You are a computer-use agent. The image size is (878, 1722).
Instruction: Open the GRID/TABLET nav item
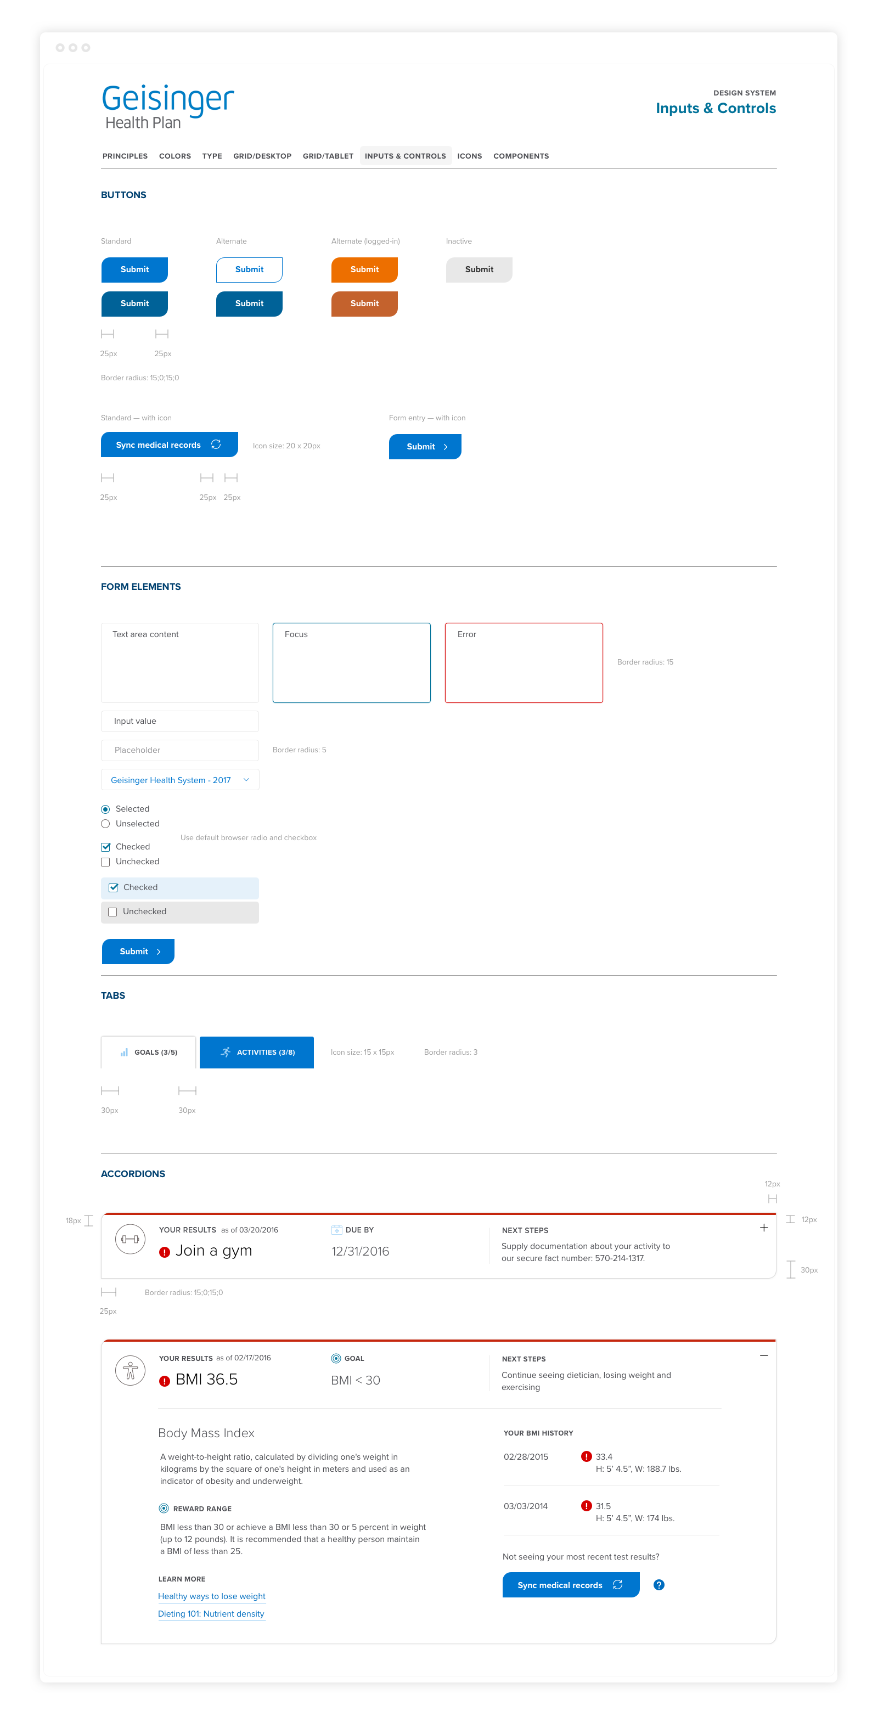pyautogui.click(x=328, y=156)
